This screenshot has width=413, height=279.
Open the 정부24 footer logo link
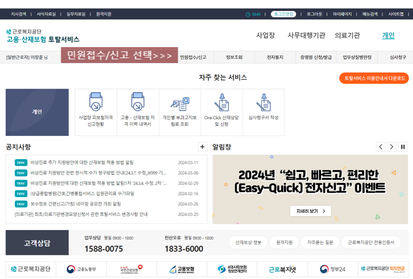333,269
